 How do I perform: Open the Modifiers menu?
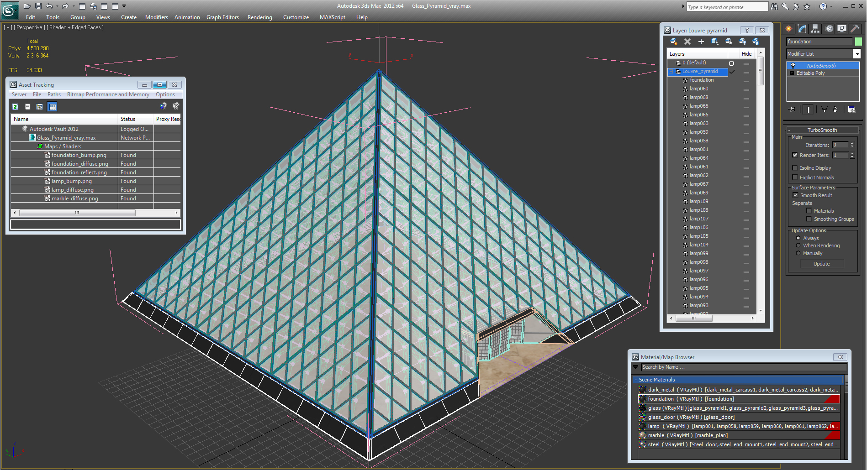tap(157, 17)
